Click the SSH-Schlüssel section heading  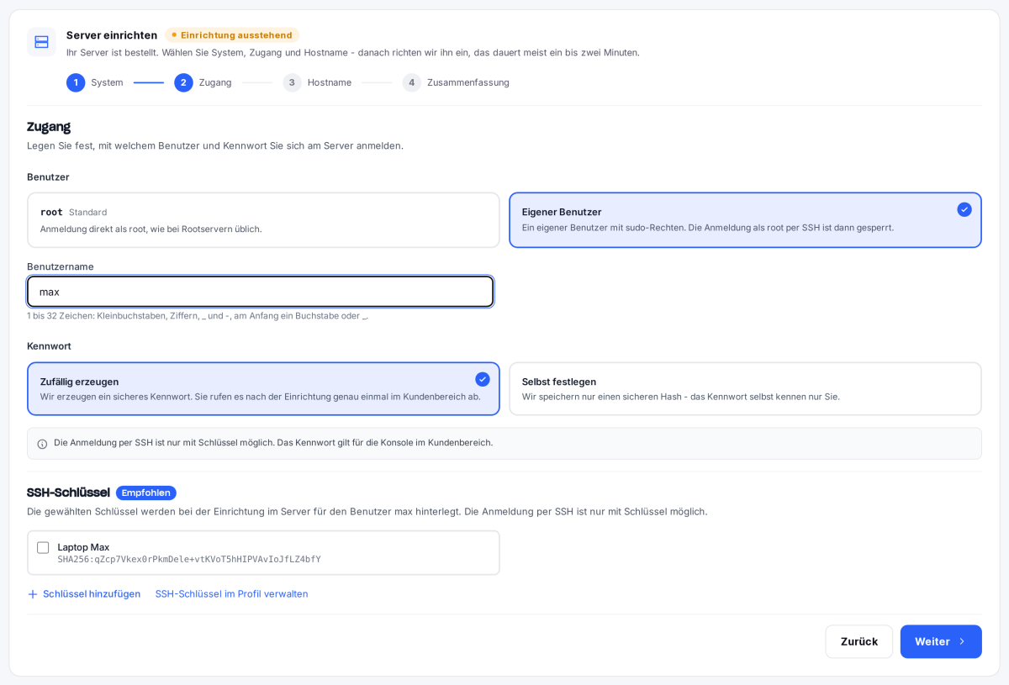pos(68,493)
